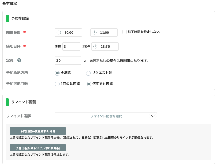Open the help icon next to 定員

pos(19,60)
